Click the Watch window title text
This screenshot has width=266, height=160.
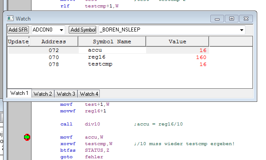[x=23, y=19]
